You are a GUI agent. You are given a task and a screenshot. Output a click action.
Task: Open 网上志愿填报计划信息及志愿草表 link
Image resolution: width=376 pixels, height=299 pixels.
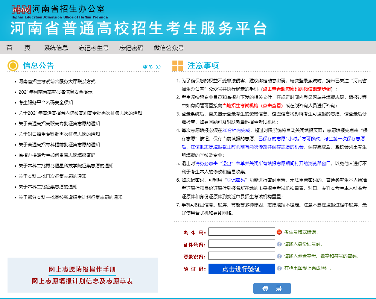click(82, 281)
